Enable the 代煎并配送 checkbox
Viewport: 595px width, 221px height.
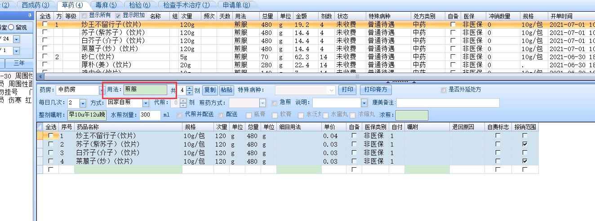click(x=180, y=115)
